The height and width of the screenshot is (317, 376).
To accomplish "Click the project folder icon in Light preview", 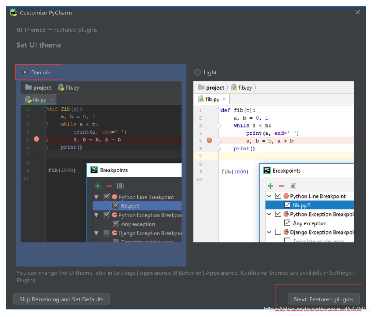I will (201, 87).
